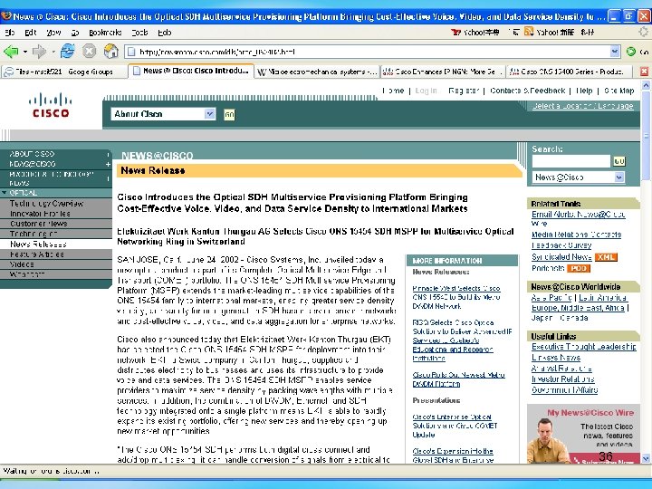The width and height of the screenshot is (652, 489).
Task: Open the Go menu
Action: point(75,33)
